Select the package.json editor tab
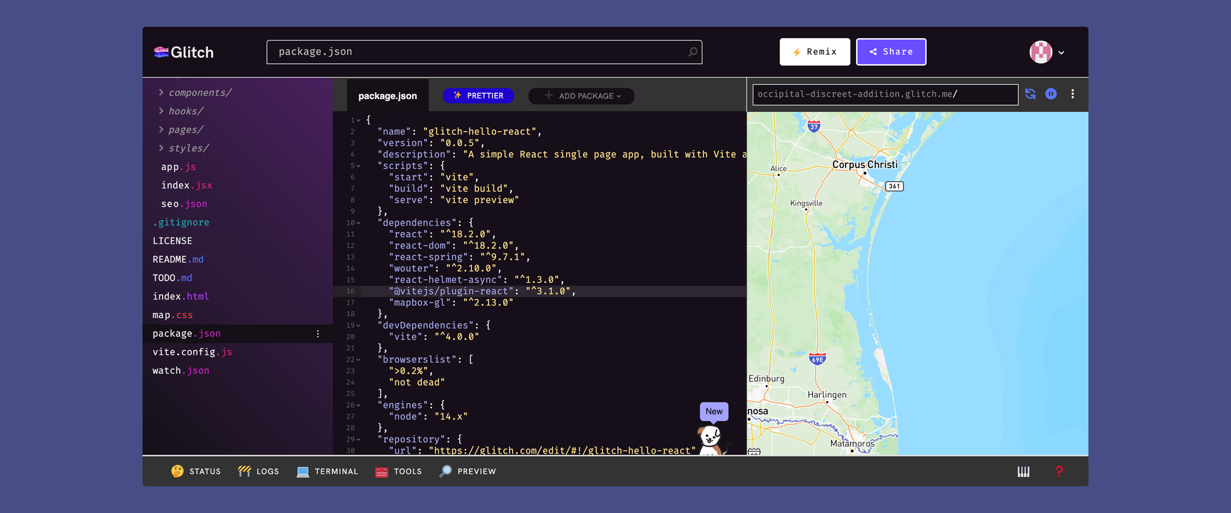 (387, 96)
